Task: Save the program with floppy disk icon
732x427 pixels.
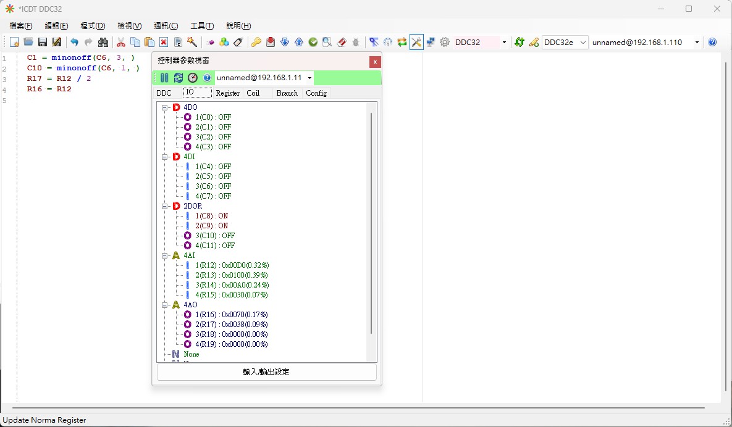Action: 43,42
